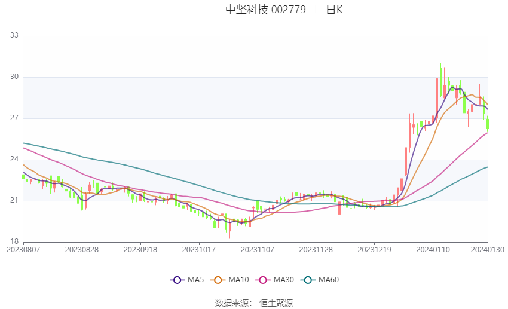This screenshot has height=309, width=508.
Task: Select the 20240130 date axis label
Action: point(488,250)
